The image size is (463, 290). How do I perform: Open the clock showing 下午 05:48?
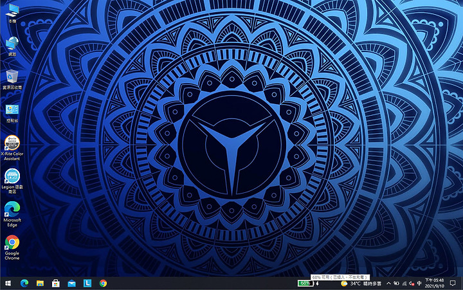(434, 283)
